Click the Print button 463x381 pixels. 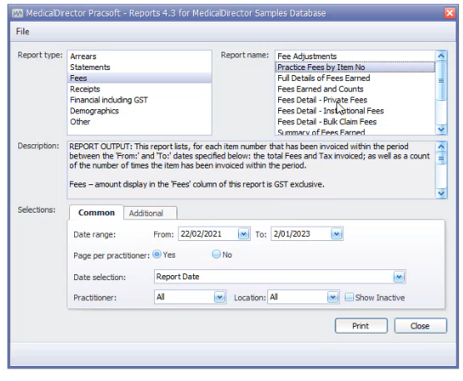361,326
